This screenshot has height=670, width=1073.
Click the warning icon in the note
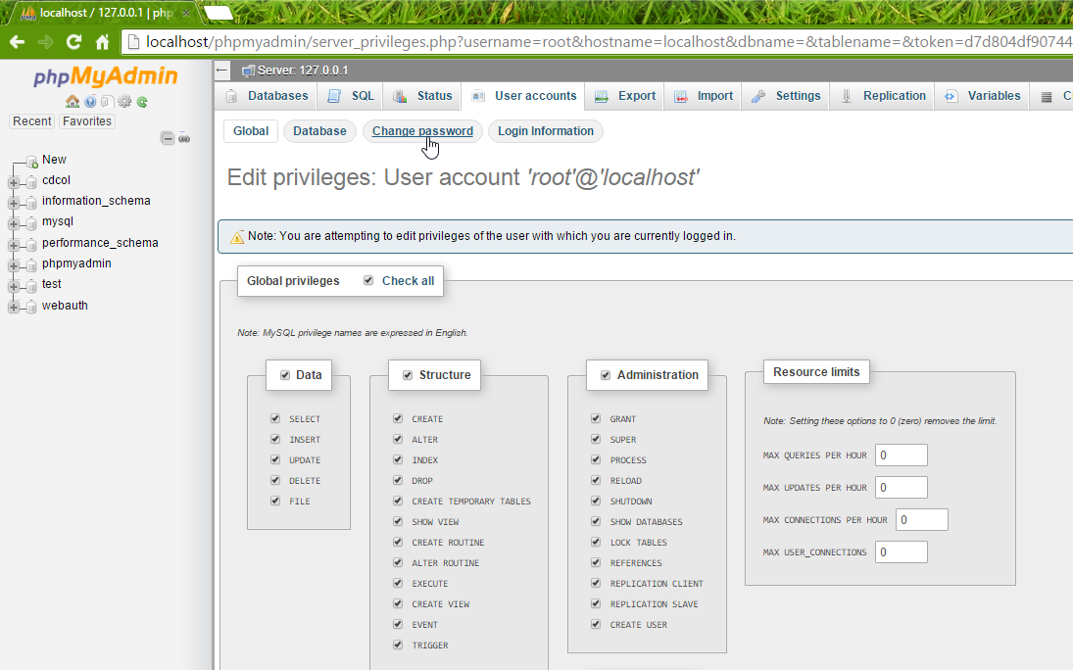pos(237,237)
